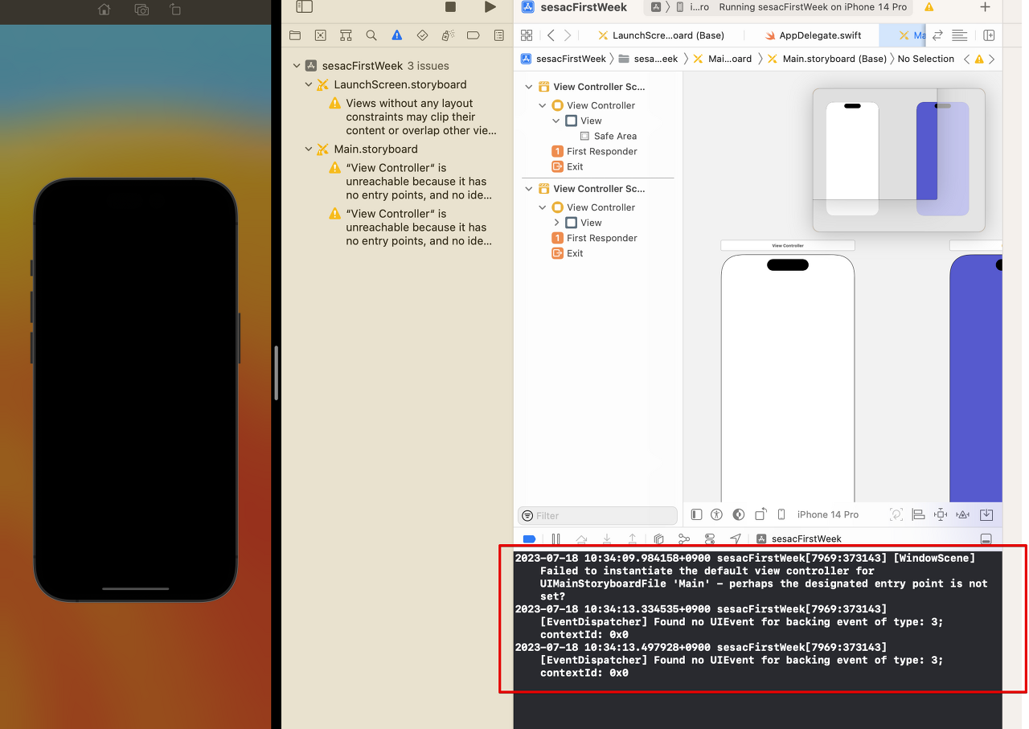This screenshot has width=1029, height=729.
Task: Open the Test navigator diamond icon
Action: tap(422, 35)
